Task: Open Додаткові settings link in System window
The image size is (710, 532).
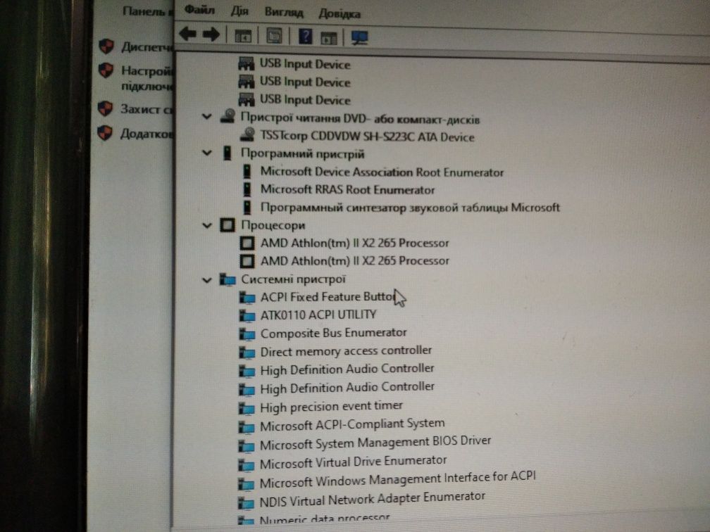Action: pyautogui.click(x=147, y=134)
